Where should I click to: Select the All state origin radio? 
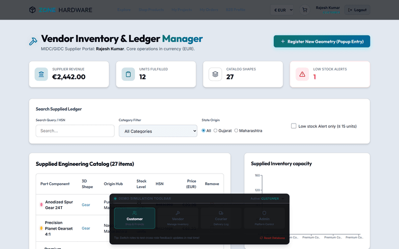tap(203, 130)
